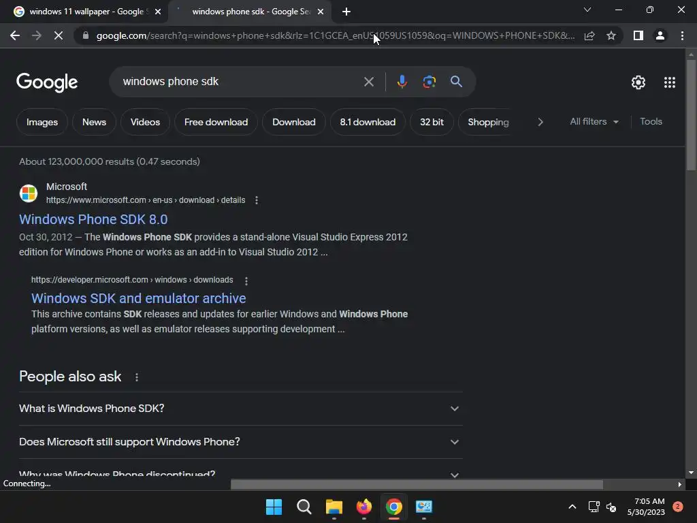The image size is (697, 523).
Task: Click the scroll-right arrow of horizontal scrollbar
Action: (680, 484)
